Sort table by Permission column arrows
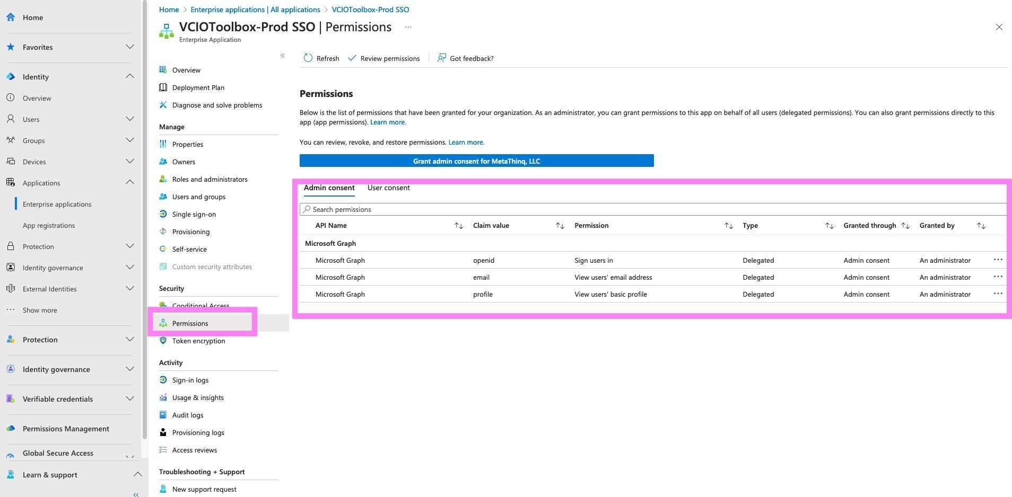This screenshot has width=1012, height=497. pos(729,226)
